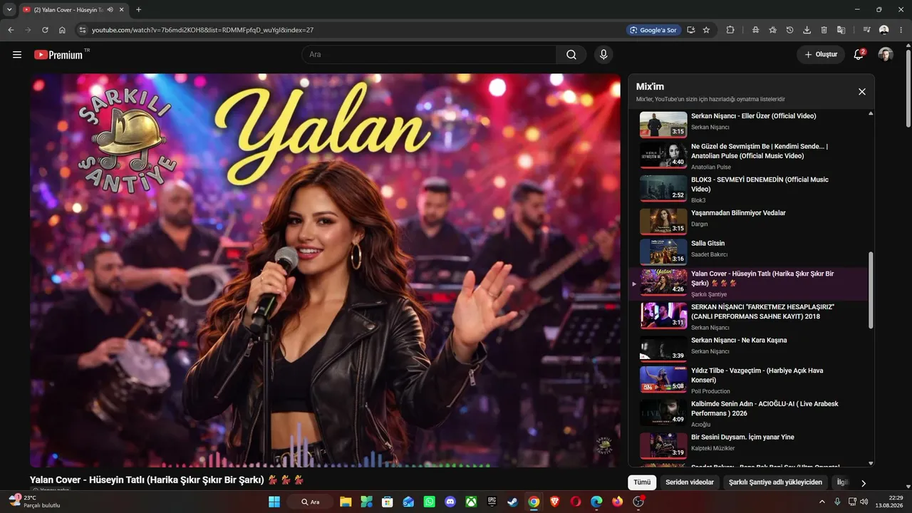This screenshot has width=912, height=513.
Task: Open Firefox from the taskbar
Action: click(617, 502)
